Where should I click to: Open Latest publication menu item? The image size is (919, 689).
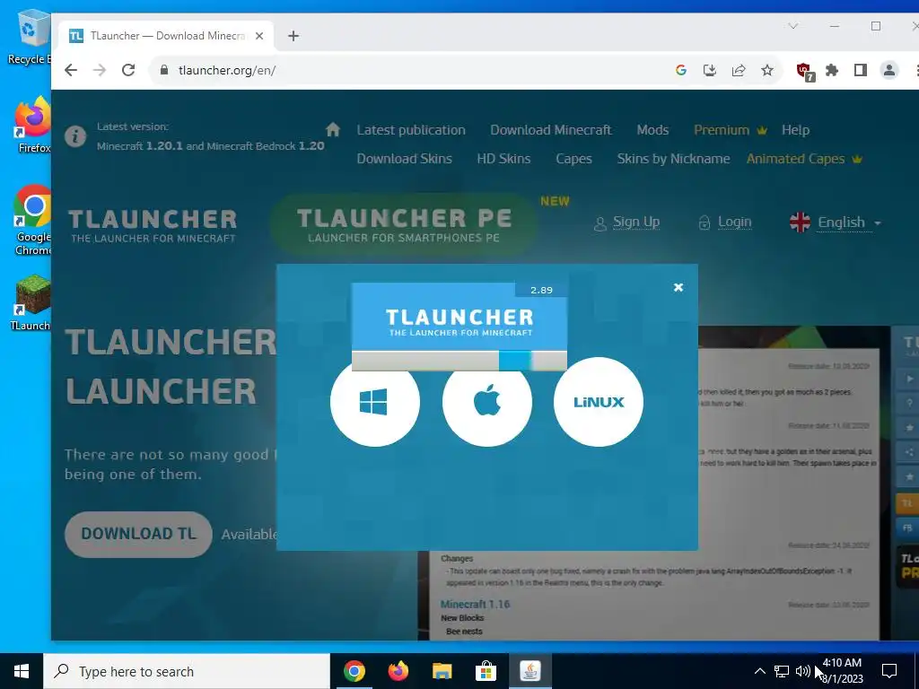pos(411,130)
